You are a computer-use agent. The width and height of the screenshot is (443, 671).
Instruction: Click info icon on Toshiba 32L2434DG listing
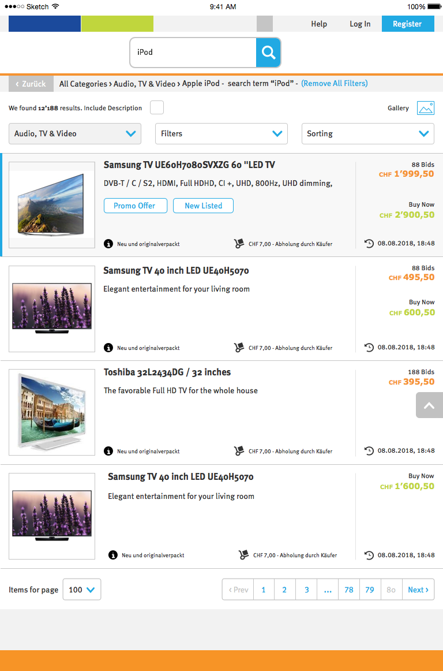tap(108, 451)
